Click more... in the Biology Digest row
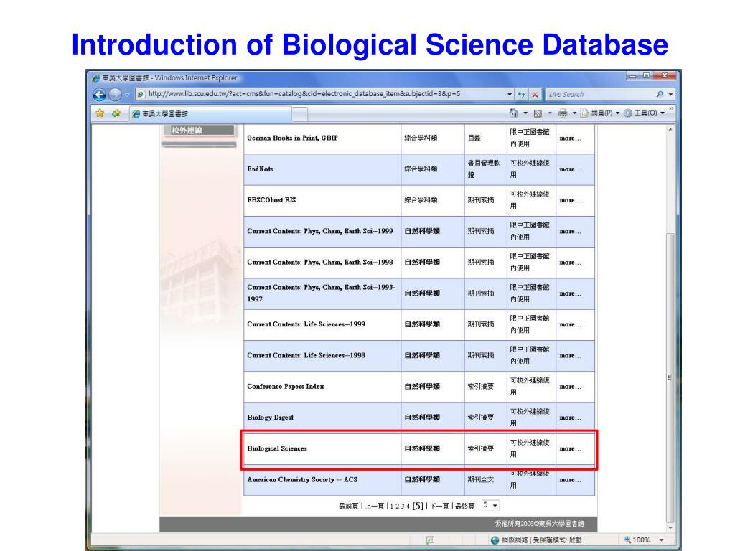 tap(570, 418)
